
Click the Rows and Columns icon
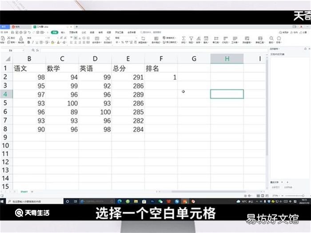226,38
